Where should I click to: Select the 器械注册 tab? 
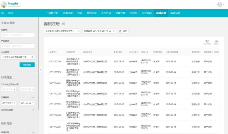pos(161,13)
